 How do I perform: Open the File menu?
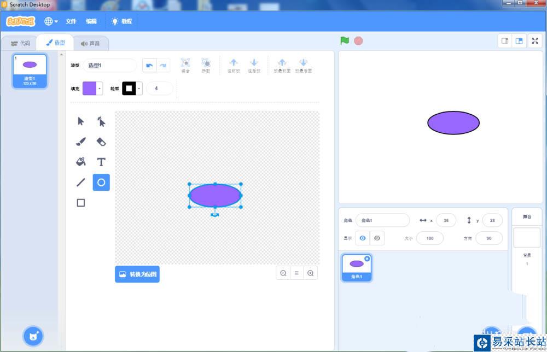click(x=71, y=21)
